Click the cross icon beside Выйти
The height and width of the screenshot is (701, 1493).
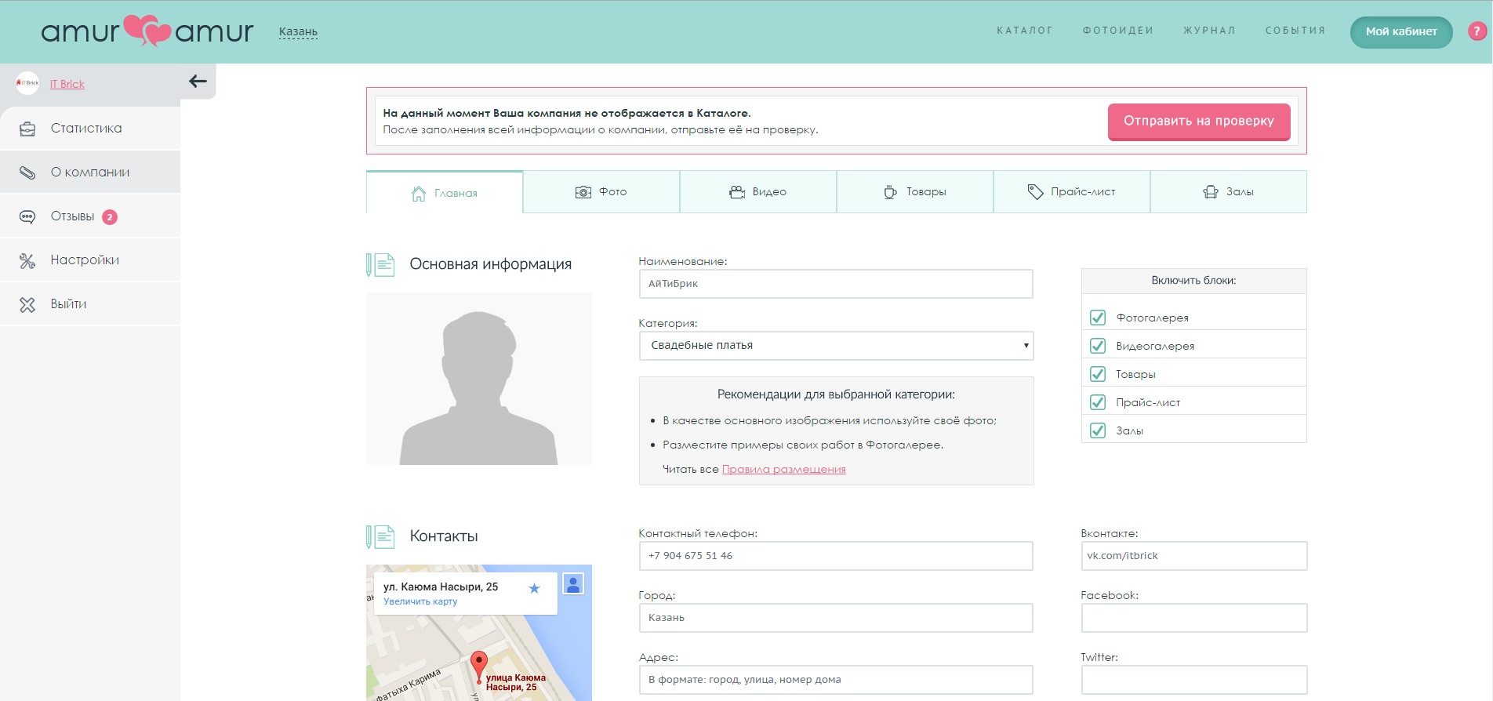pyautogui.click(x=27, y=304)
